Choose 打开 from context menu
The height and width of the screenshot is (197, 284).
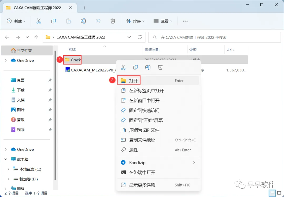[158, 81]
